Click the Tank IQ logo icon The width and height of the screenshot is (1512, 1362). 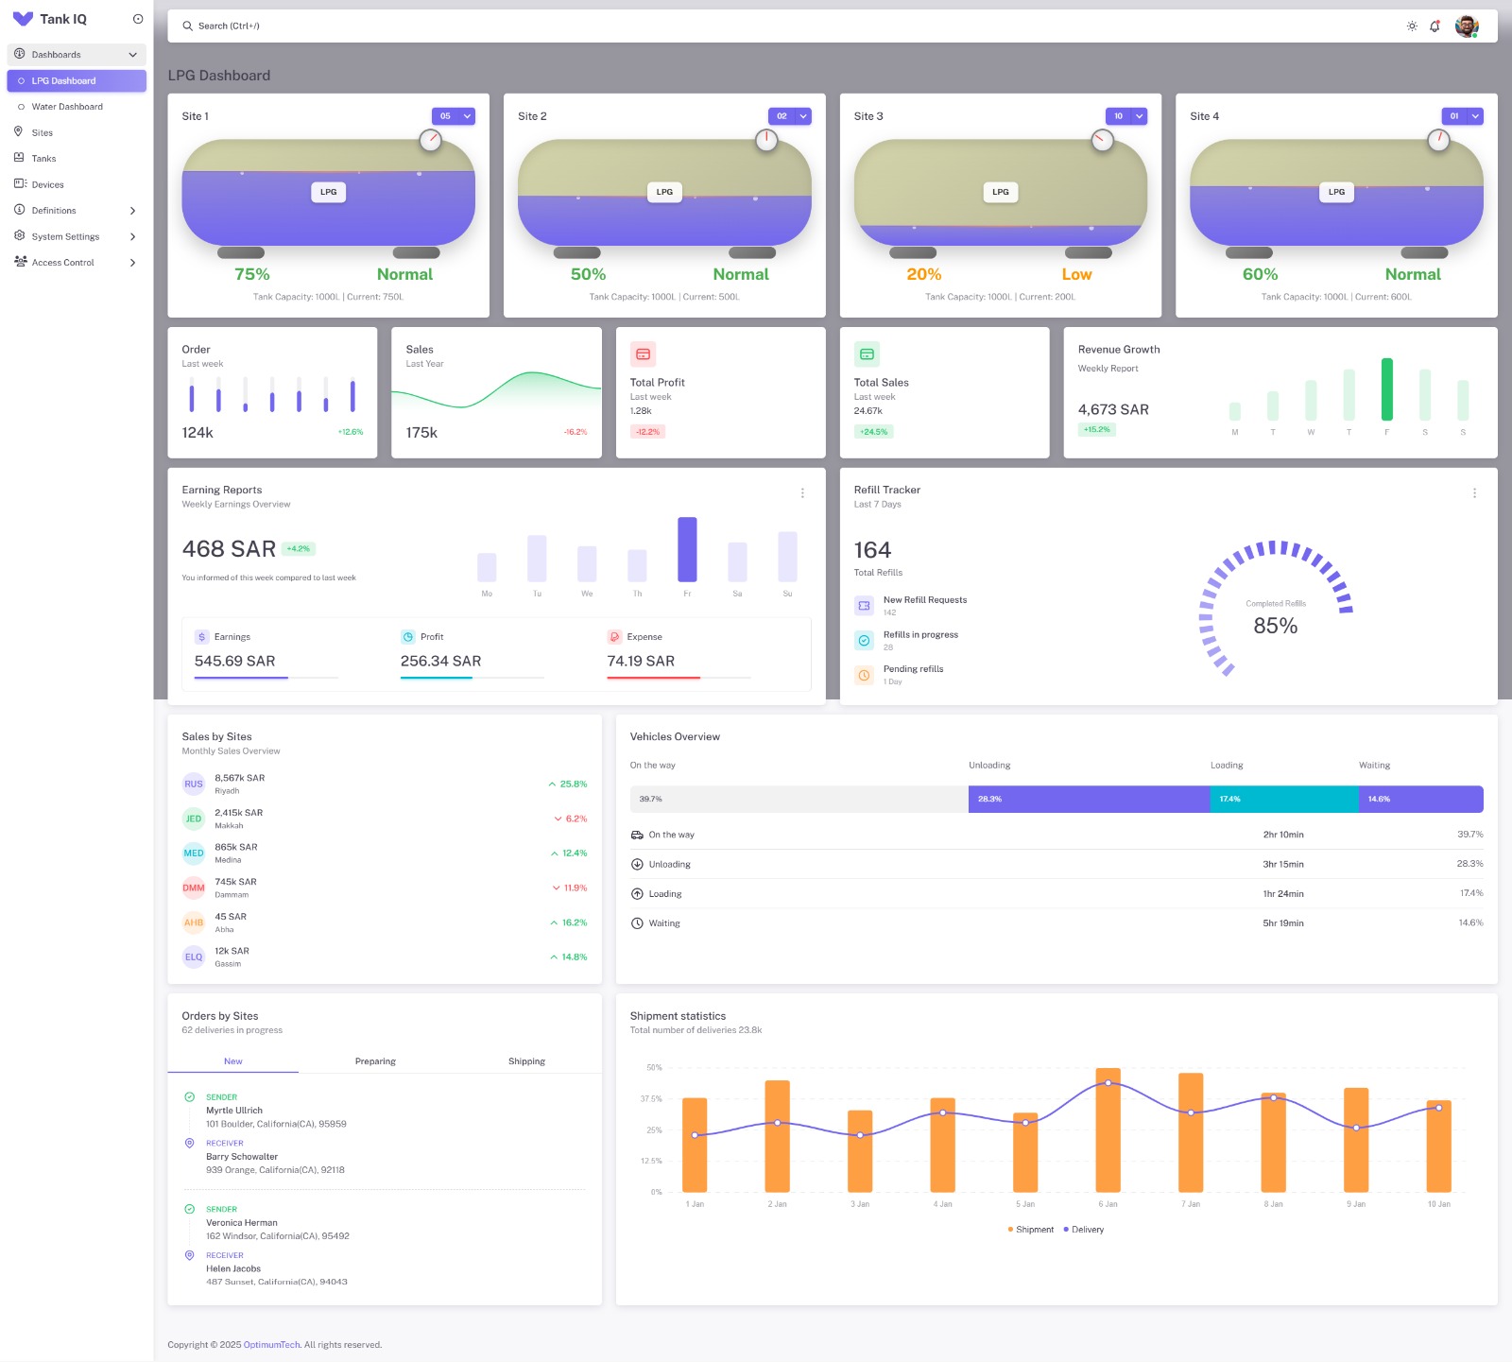click(23, 19)
